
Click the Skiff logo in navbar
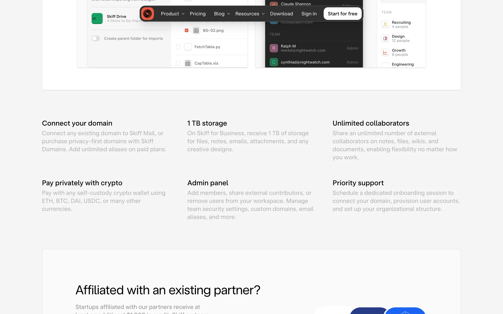(x=147, y=14)
